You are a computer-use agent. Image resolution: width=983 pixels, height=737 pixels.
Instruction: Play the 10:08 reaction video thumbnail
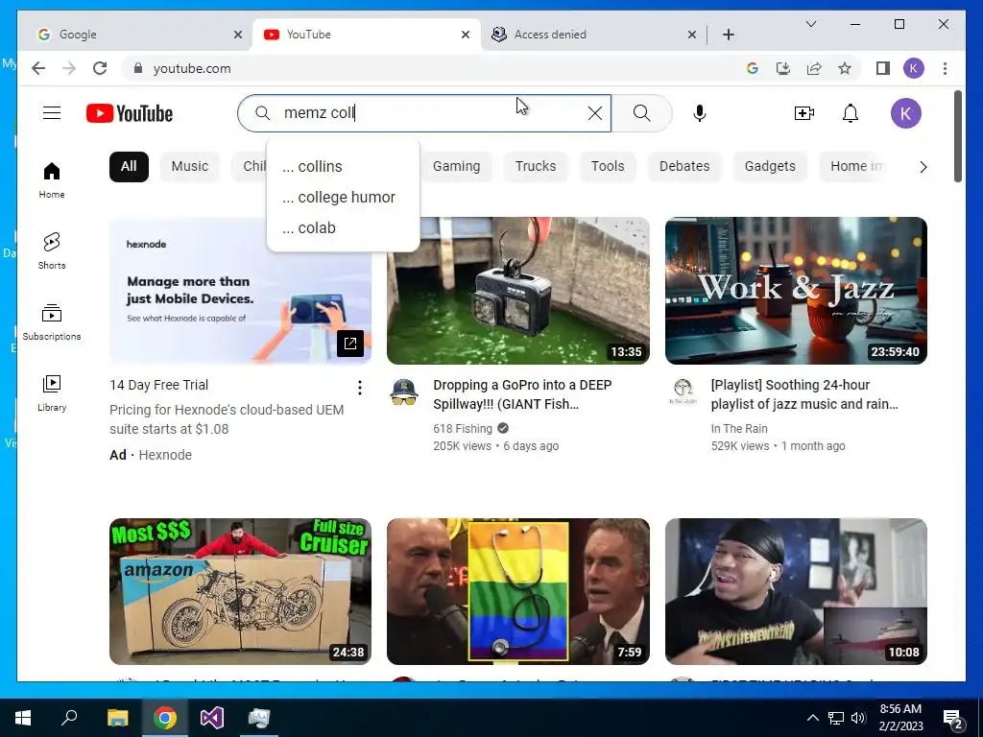[796, 591]
